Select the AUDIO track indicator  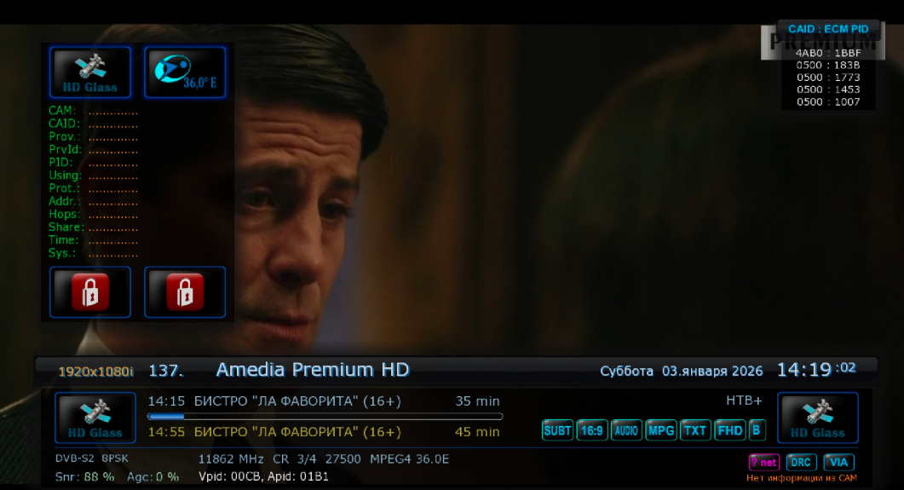point(626,430)
